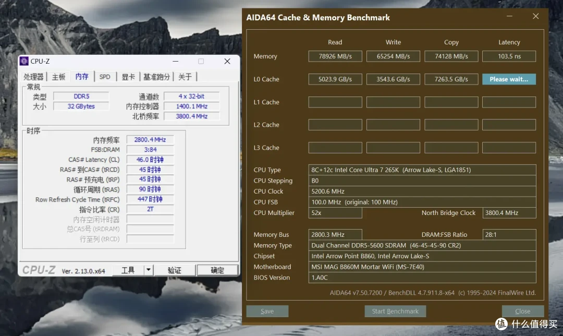
Task: Switch to the 显卡 tab in CPU-Z
Action: 128,77
